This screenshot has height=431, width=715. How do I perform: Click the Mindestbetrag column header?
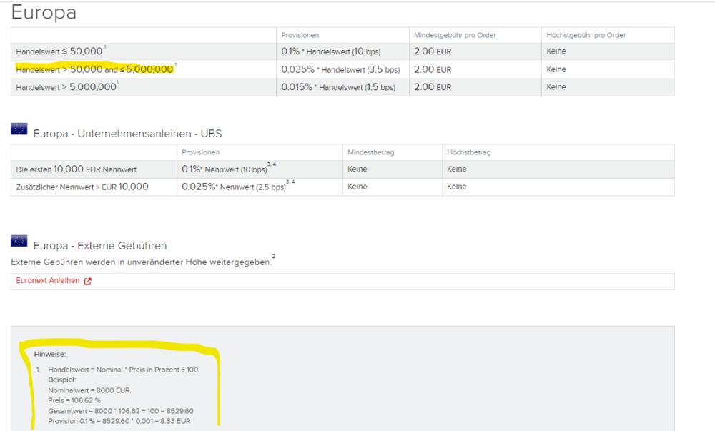(370, 152)
